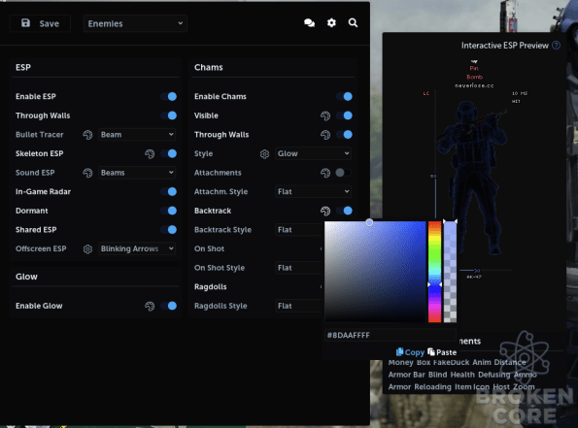Image resolution: width=578 pixels, height=428 pixels.
Task: Click the rainbow hue slider bar
Action: (434, 272)
